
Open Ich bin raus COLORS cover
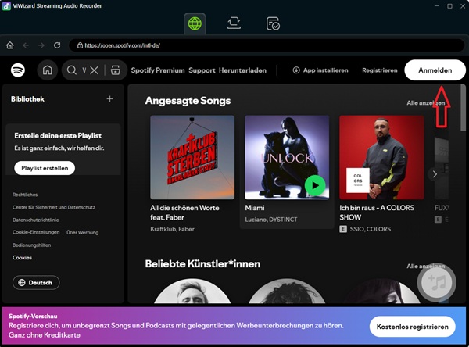(381, 157)
